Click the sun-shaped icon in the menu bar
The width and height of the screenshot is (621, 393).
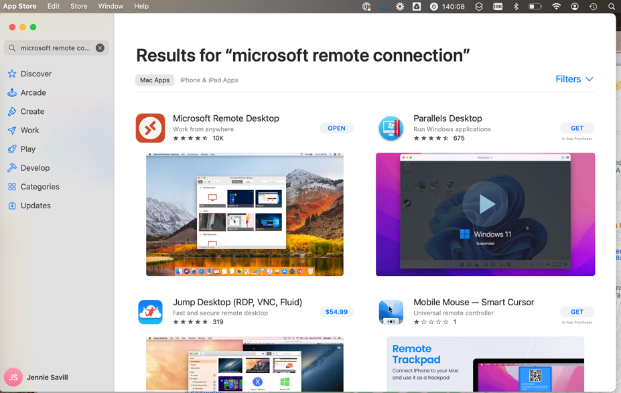pos(400,6)
